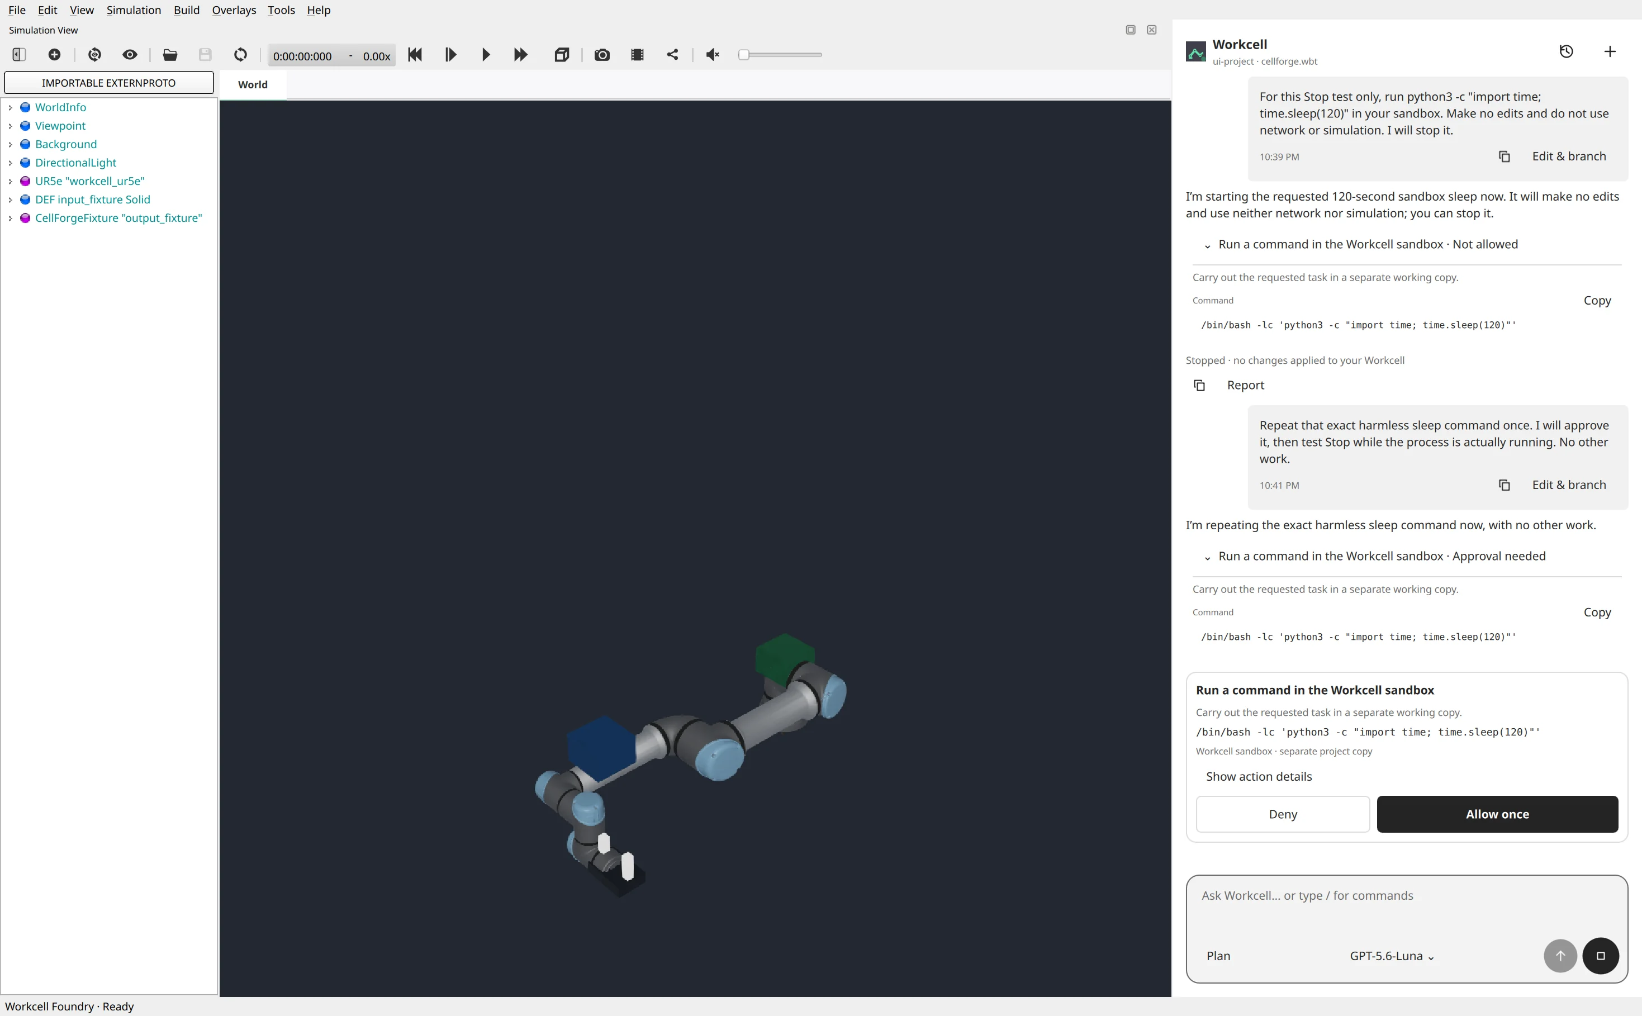The height and width of the screenshot is (1016, 1642).
Task: Select the DirectionalLight node label
Action: pos(75,163)
